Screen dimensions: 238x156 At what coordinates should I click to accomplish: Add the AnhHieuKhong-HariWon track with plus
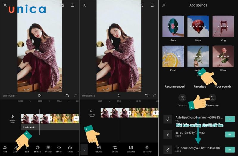230,119
